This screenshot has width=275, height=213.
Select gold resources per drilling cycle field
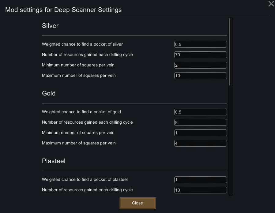[200, 122]
